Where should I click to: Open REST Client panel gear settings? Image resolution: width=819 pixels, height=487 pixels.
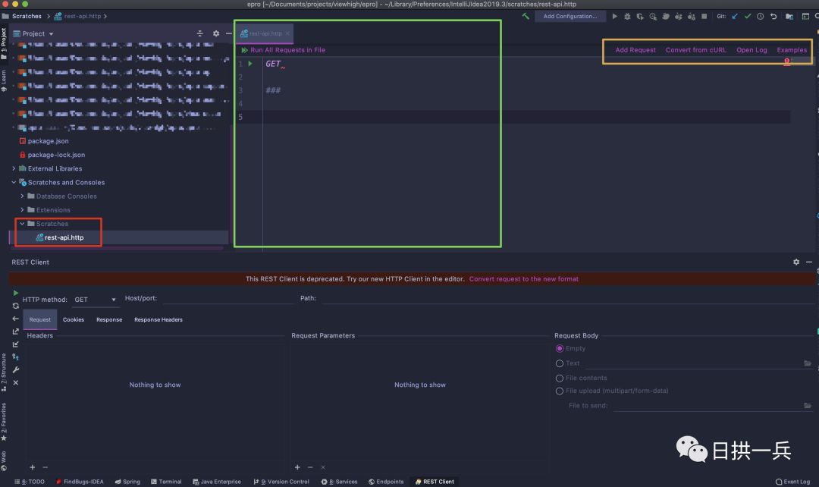(x=796, y=262)
